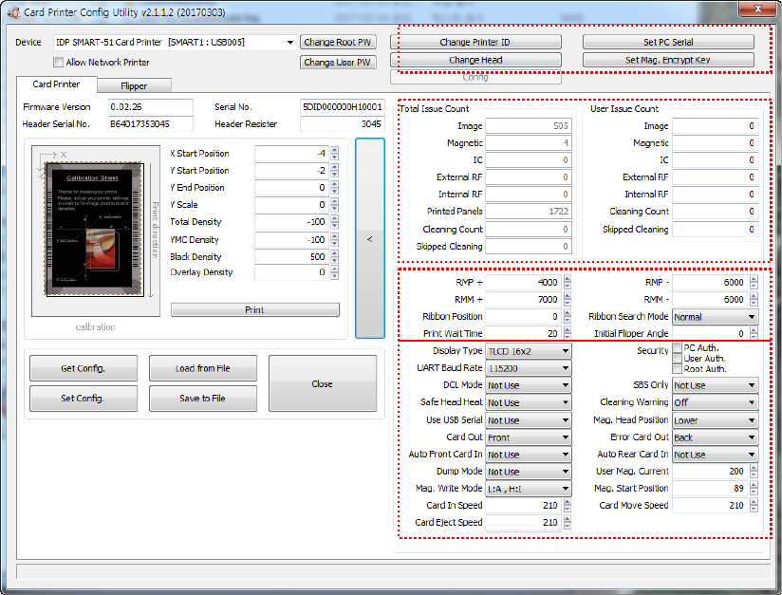Adjust the Print Wait Time spinner
The image size is (782, 595).
pos(568,333)
